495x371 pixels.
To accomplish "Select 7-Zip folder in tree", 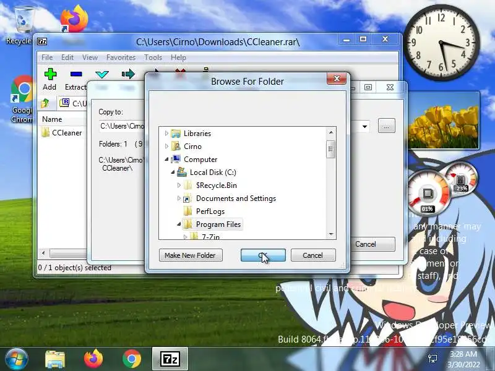I will pyautogui.click(x=210, y=237).
